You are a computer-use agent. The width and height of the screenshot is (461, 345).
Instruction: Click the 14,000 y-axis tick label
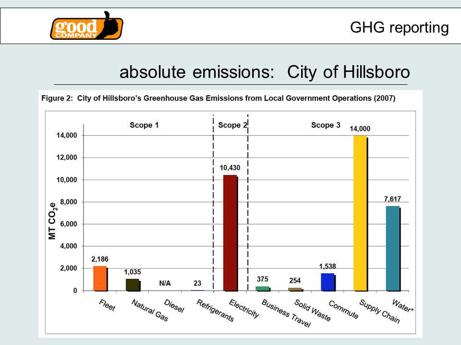pos(67,136)
